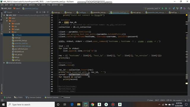
Task: Commit changes VCS icon
Action: pos(178,8)
